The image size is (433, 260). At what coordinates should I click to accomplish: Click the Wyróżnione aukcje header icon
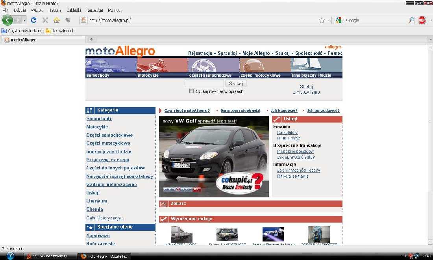(x=163, y=219)
